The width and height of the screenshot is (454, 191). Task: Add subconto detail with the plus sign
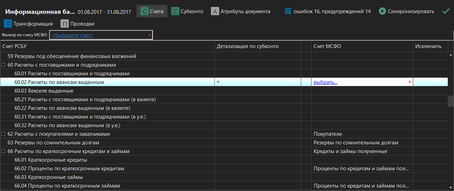coord(218,82)
